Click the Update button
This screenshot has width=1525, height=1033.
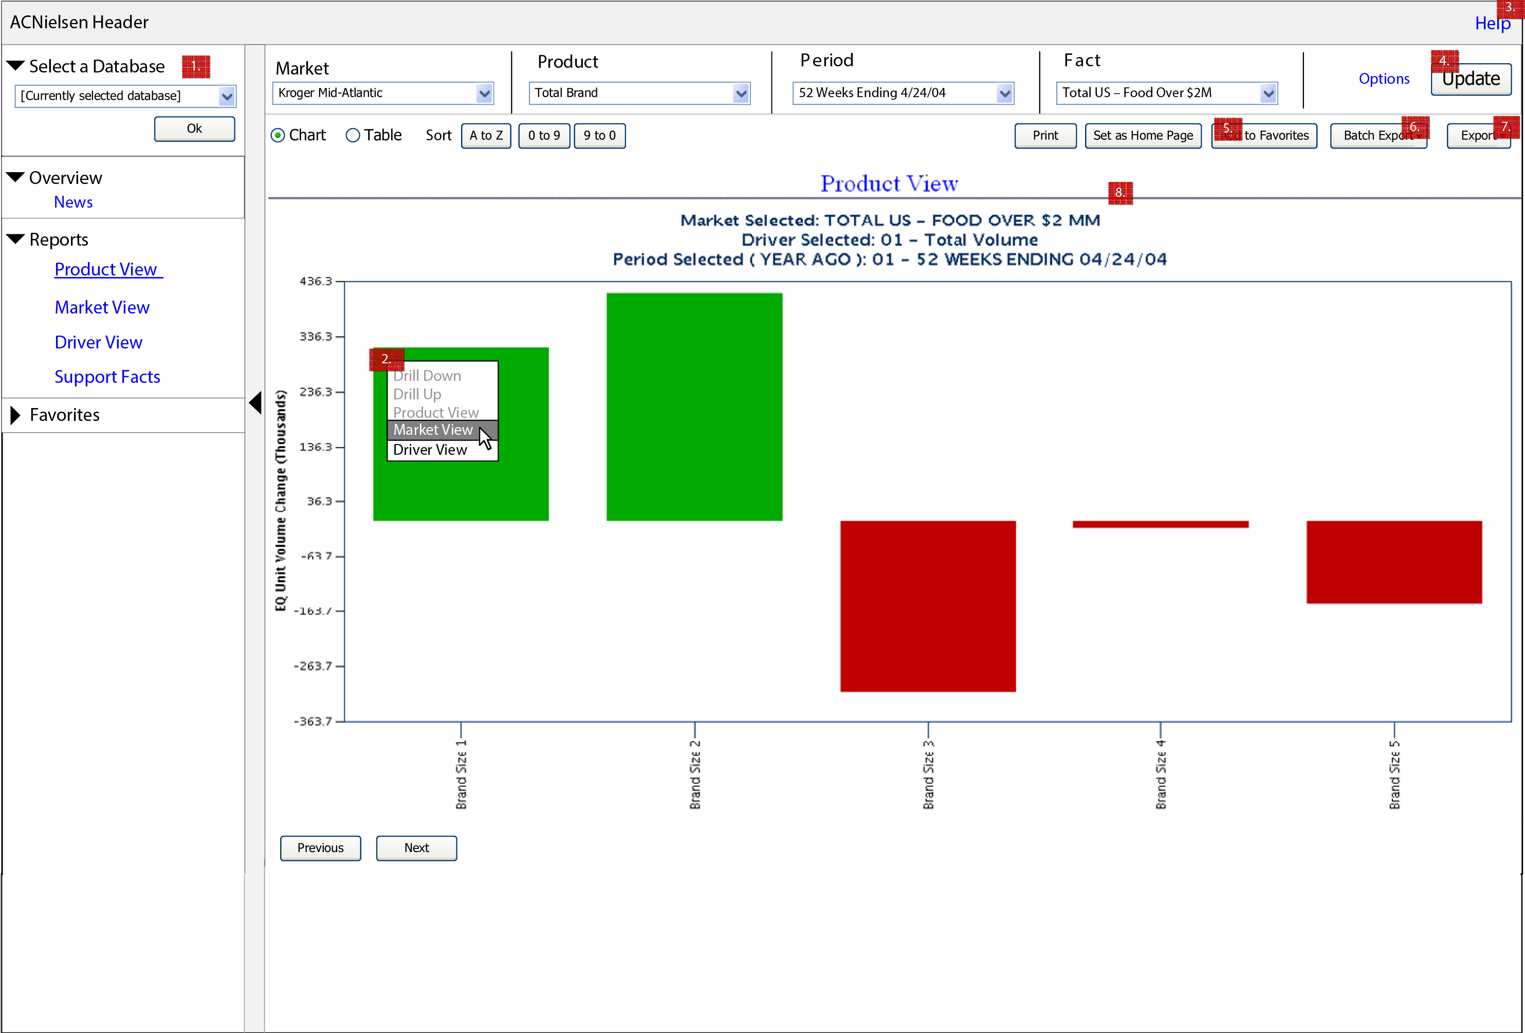(x=1471, y=80)
